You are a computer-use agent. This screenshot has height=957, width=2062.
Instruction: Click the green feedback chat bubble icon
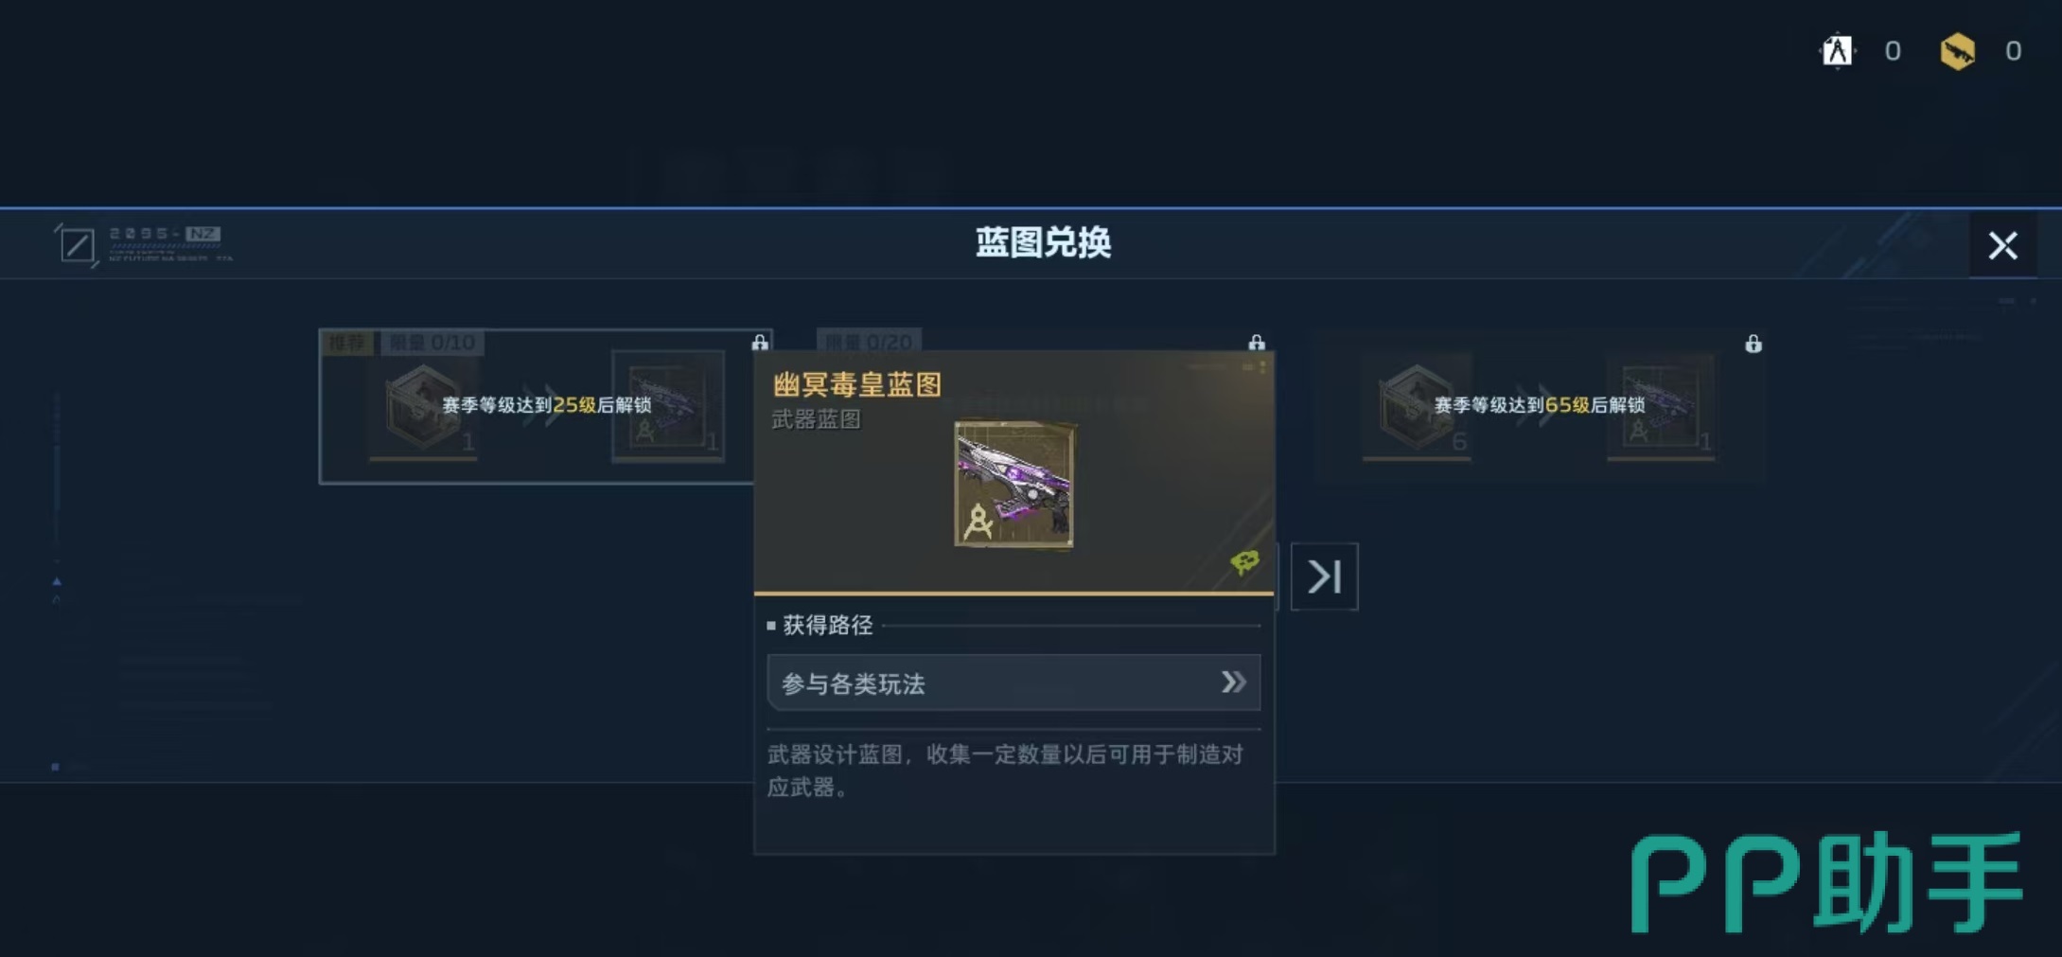pyautogui.click(x=1244, y=562)
